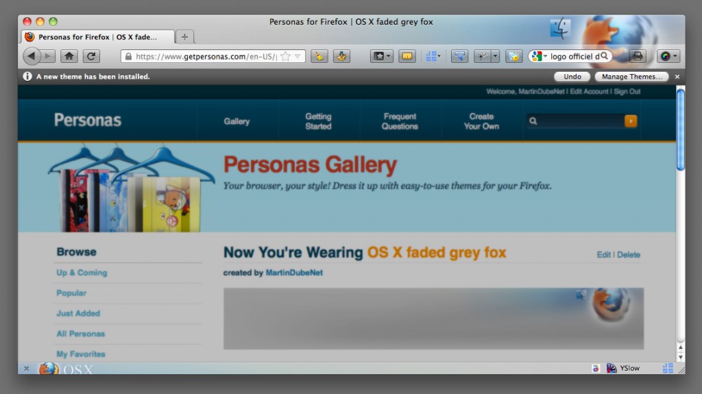Screen dimensions: 702x394
Task: Click the scrollbar down arrow
Action: [x=681, y=357]
